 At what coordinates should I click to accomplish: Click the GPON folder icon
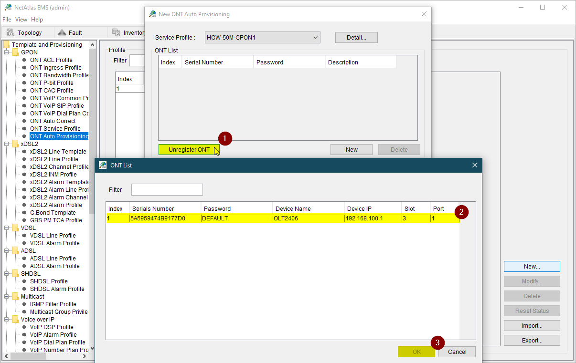coord(15,52)
